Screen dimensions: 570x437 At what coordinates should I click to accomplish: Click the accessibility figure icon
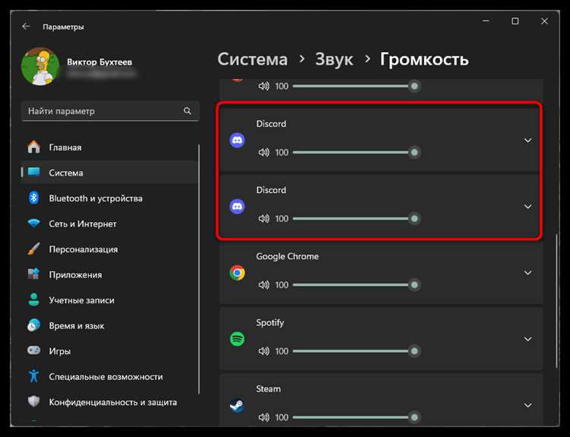(33, 375)
